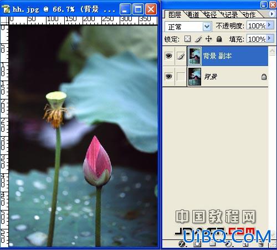The width and height of the screenshot is (277, 250).
Task: Click the layers list scroll-up arrow
Action: [273, 51]
